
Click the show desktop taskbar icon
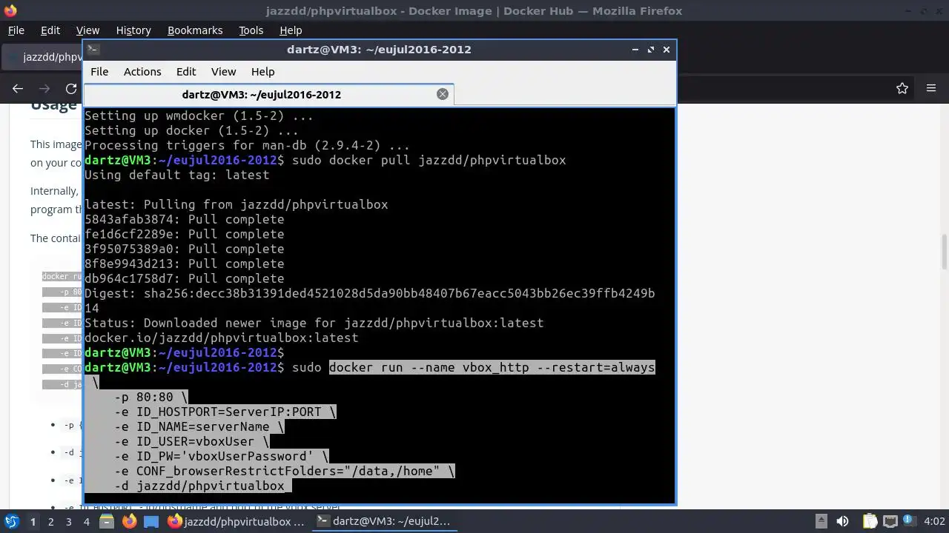tap(151, 521)
